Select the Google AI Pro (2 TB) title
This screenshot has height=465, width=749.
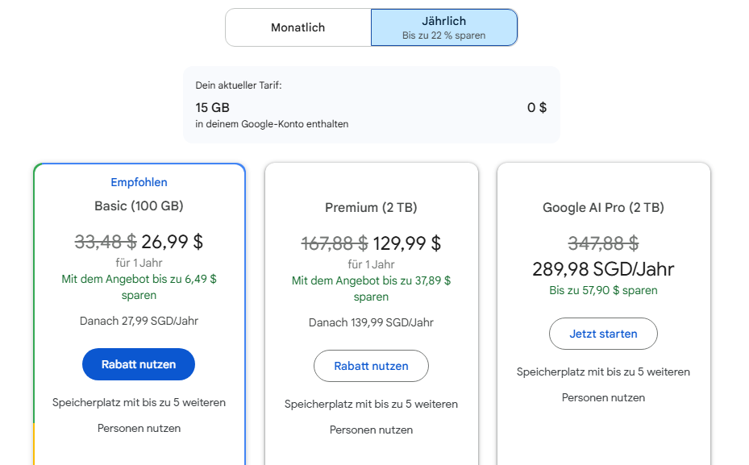coord(603,207)
